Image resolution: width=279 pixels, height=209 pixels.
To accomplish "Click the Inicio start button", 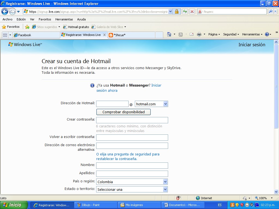I will pos(14,205).
